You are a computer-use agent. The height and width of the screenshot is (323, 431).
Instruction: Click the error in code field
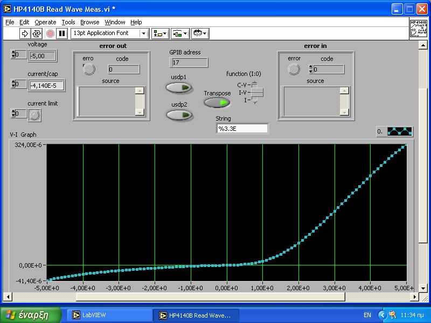(x=329, y=69)
